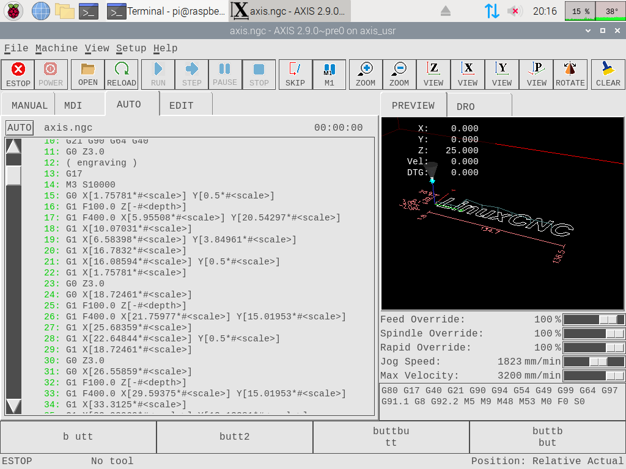Open the file manager folder icon
The height and width of the screenshot is (469, 626).
click(65, 11)
